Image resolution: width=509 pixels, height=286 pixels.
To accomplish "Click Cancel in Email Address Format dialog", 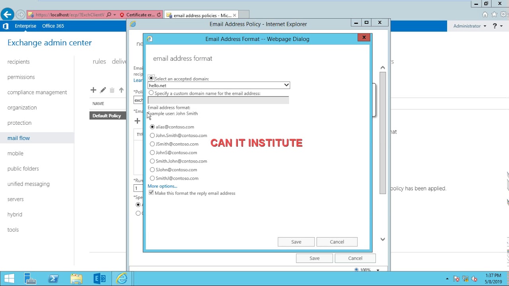I will point(337,242).
